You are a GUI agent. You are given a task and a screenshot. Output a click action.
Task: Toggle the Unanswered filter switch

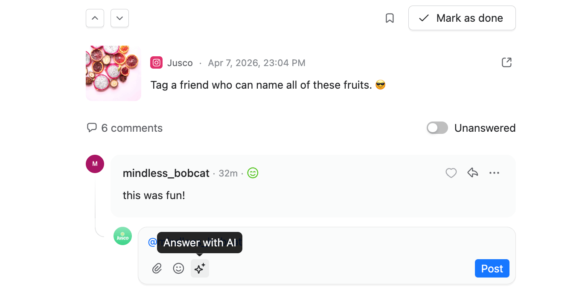437,128
